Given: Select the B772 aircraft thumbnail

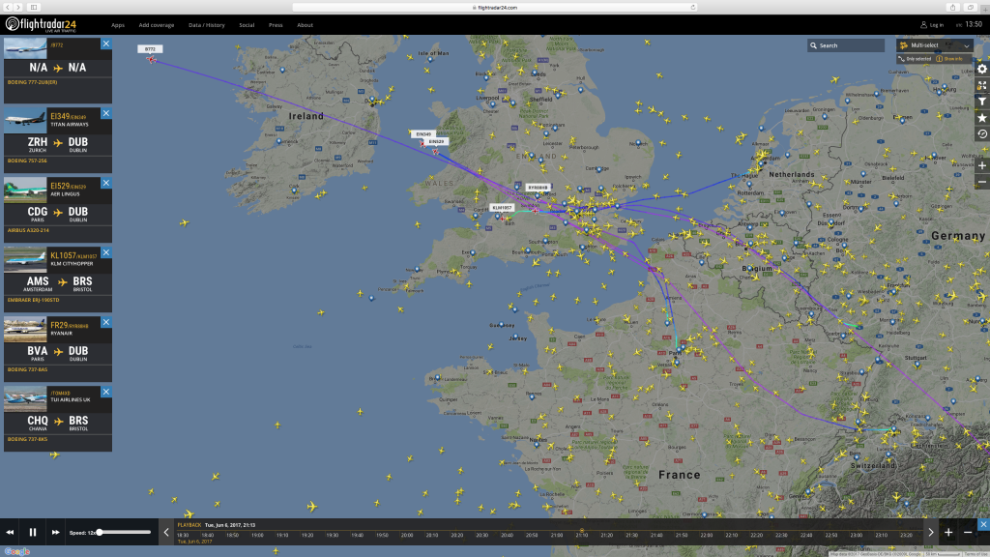Looking at the screenshot, I should point(25,48).
